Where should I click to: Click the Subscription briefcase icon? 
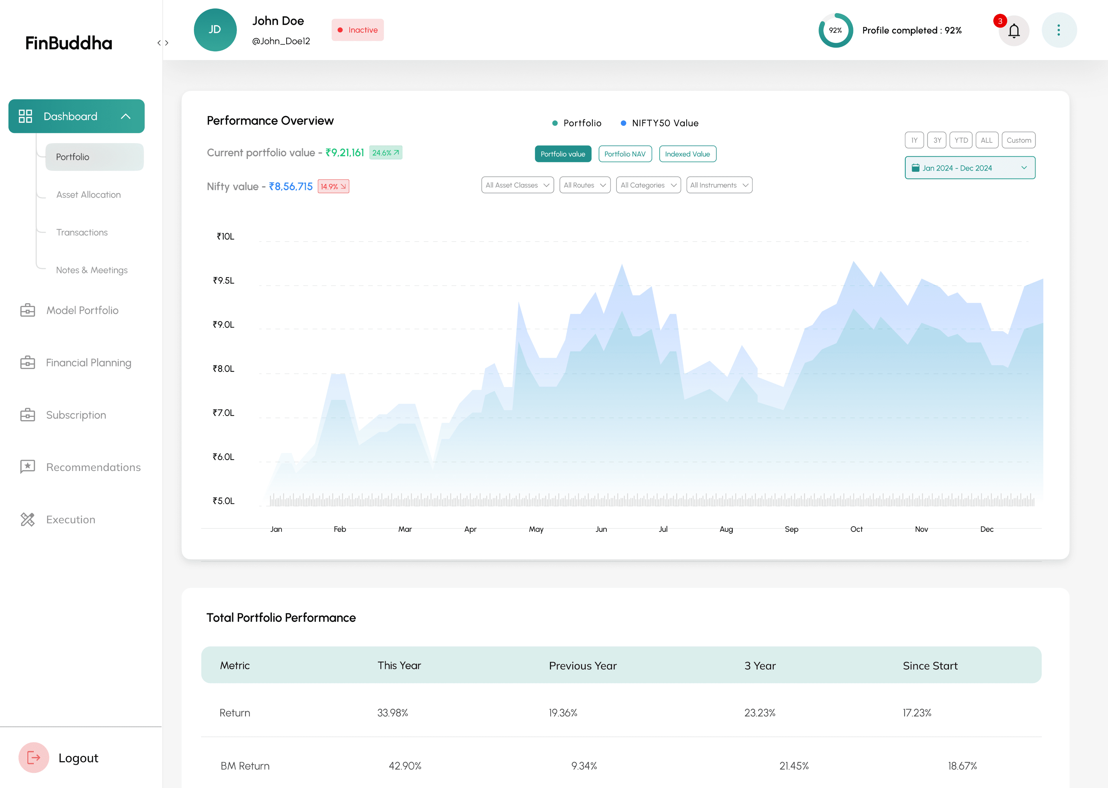coord(28,415)
